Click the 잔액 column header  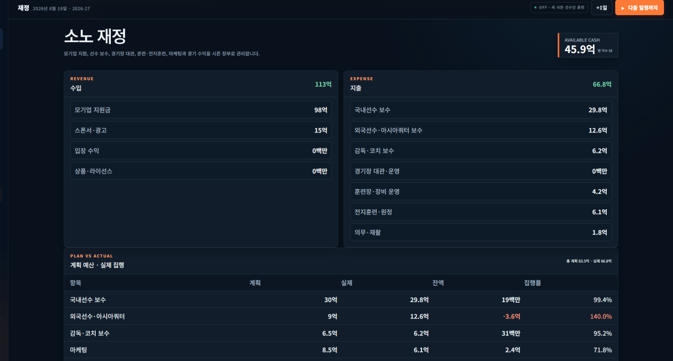[438, 283]
